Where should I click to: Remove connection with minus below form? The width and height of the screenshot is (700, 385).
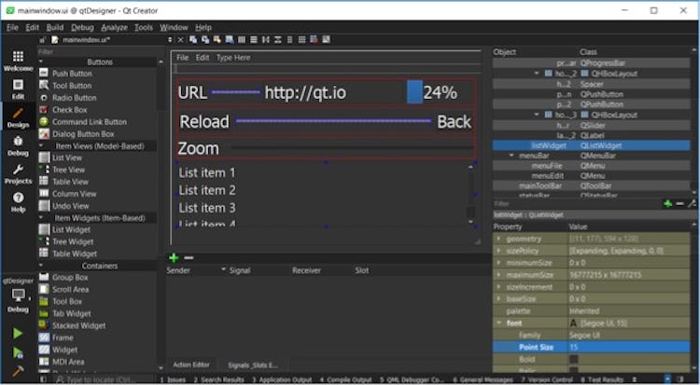click(189, 258)
